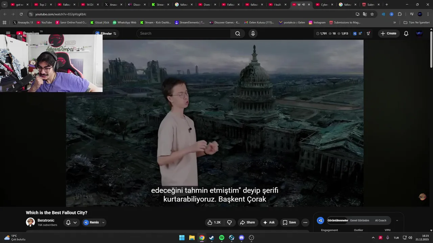Screen dimensions: 433x243
Task: Like the video with thumbs up
Action: tap(214, 222)
